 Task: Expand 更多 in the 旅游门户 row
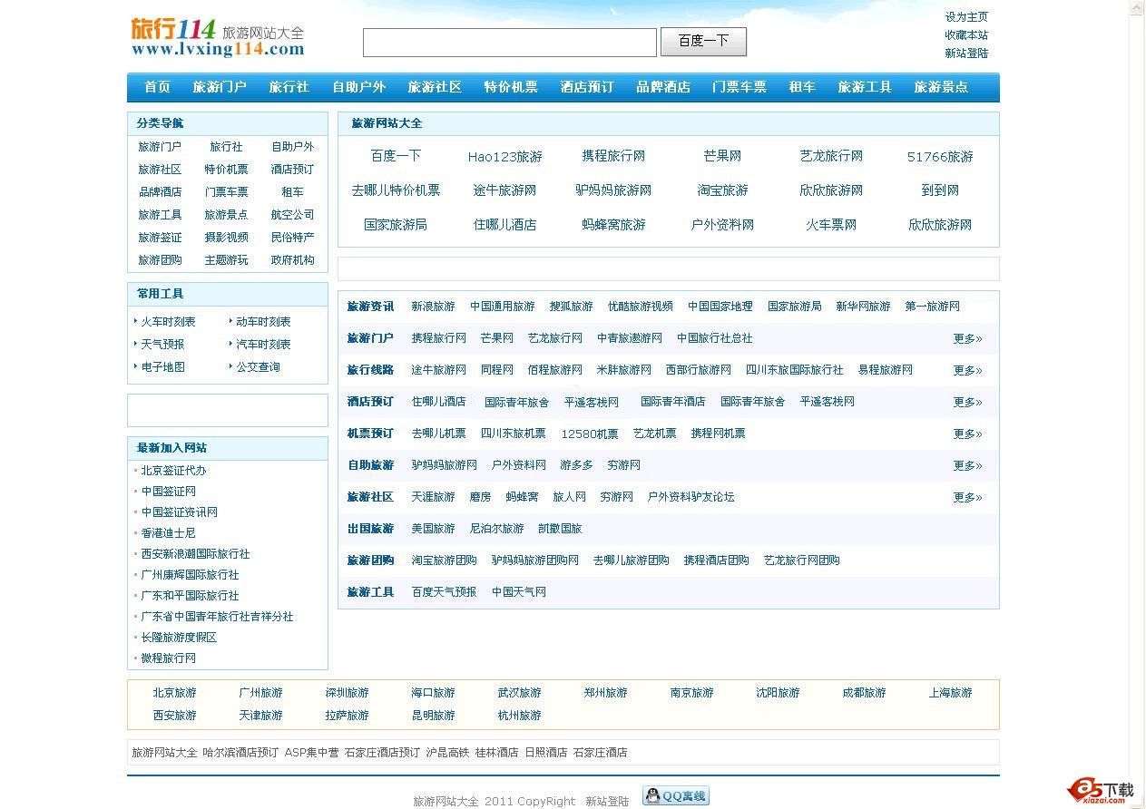[966, 338]
